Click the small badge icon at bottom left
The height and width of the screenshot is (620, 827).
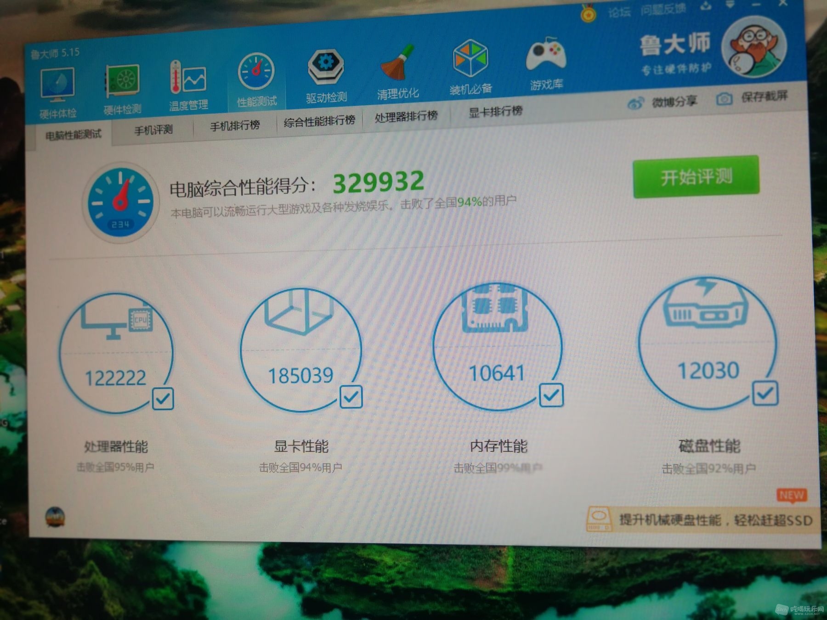[x=55, y=517]
